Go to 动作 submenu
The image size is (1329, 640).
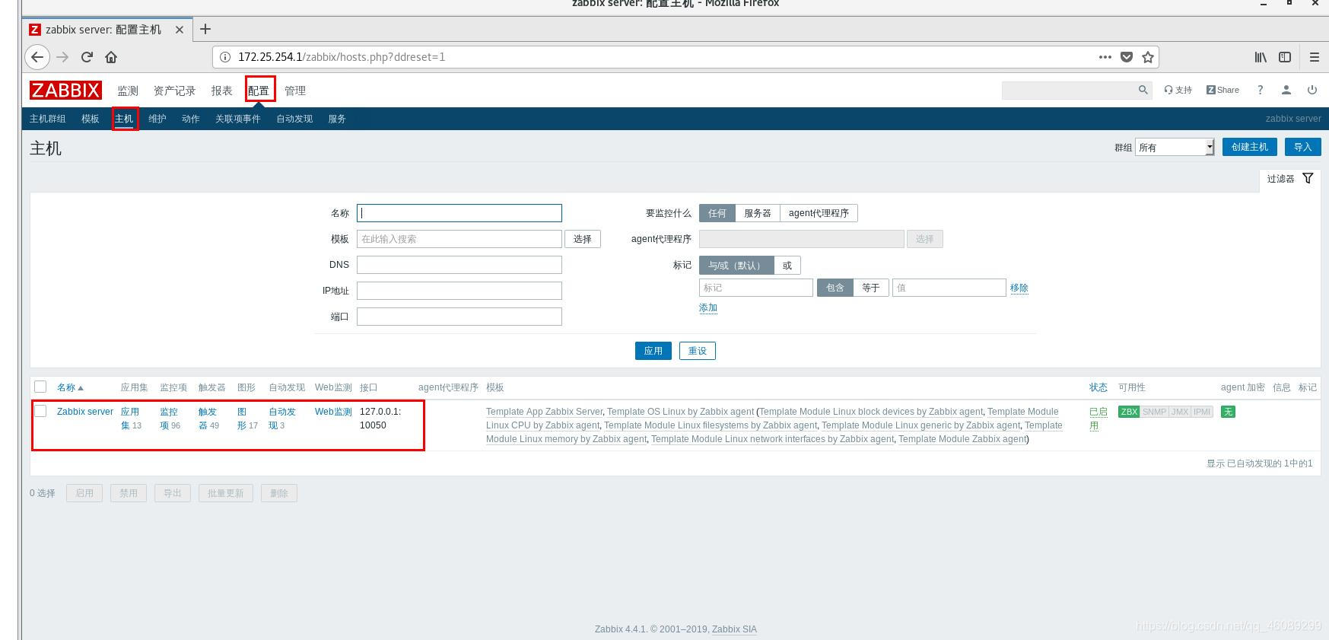point(191,119)
